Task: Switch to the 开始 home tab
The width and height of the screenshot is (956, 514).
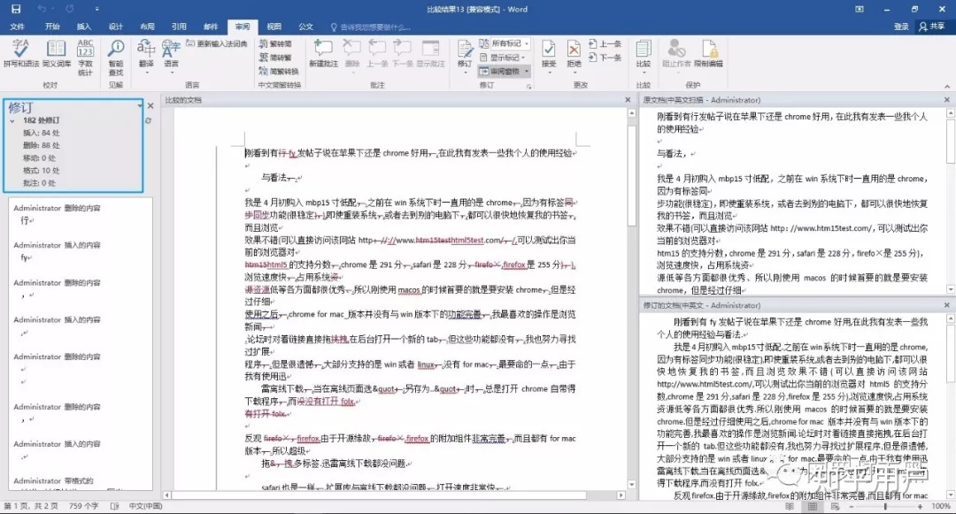Action: [x=52, y=27]
